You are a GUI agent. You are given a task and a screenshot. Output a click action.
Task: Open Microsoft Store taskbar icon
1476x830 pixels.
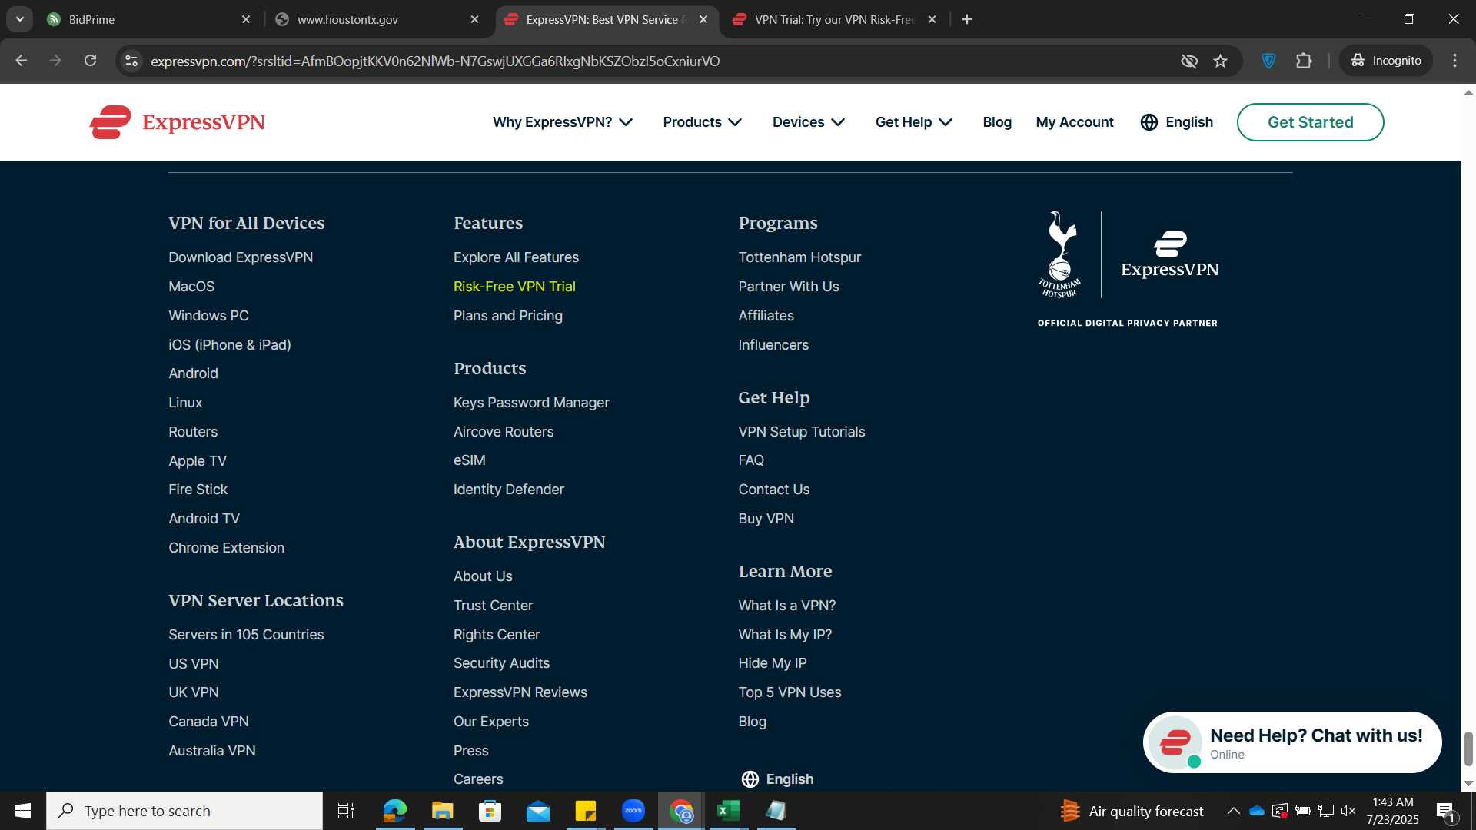point(490,811)
